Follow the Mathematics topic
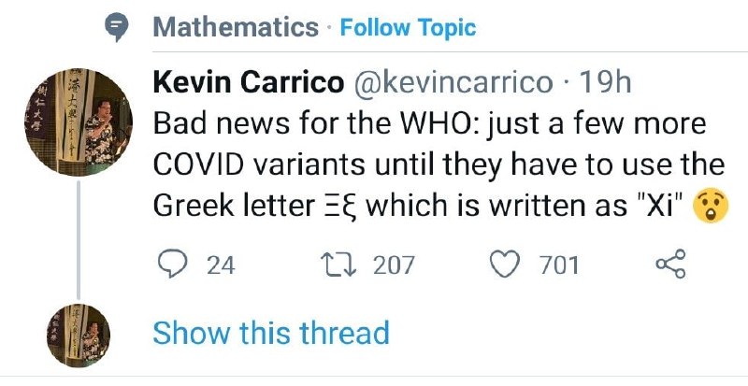Screen dimensions: 748x386 click(x=408, y=28)
